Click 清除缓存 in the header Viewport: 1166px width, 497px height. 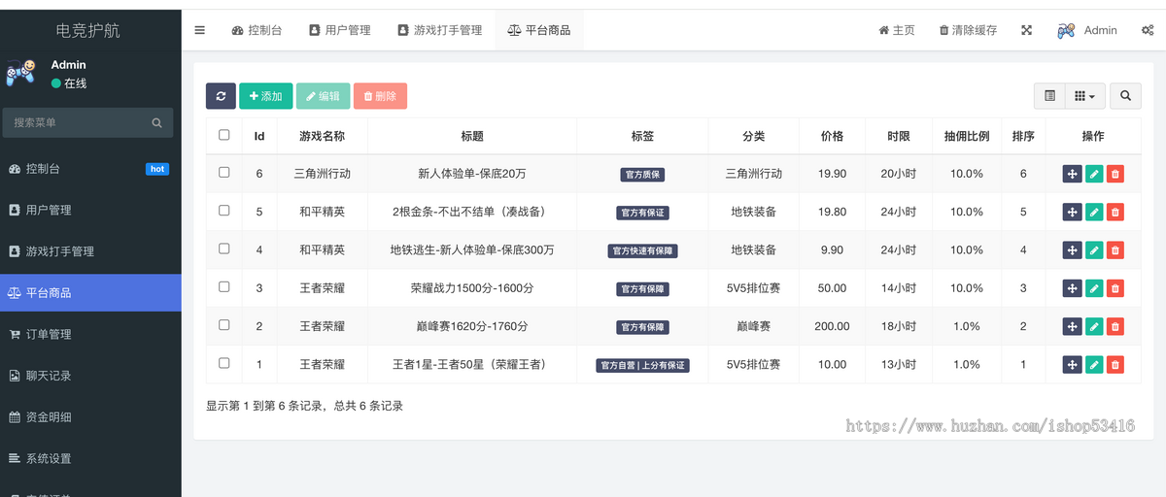pos(968,30)
